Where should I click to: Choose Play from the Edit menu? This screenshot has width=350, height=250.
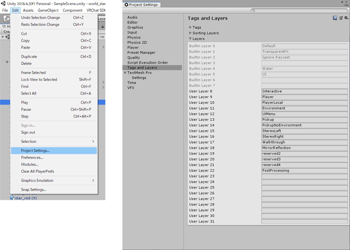click(54, 102)
